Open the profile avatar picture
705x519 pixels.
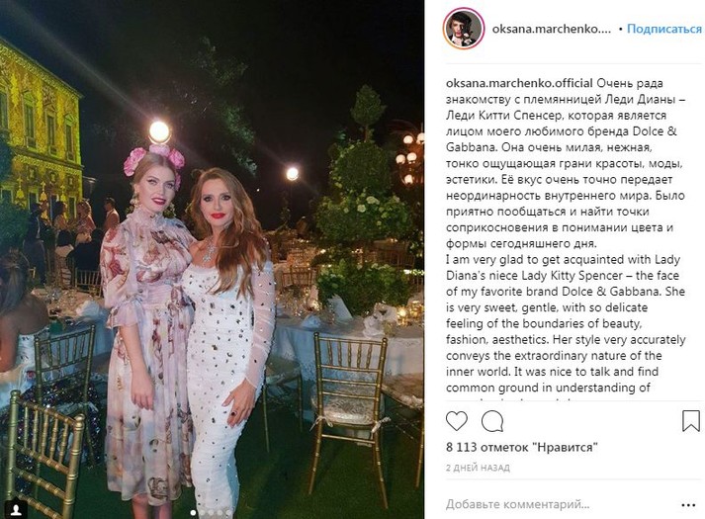(464, 29)
